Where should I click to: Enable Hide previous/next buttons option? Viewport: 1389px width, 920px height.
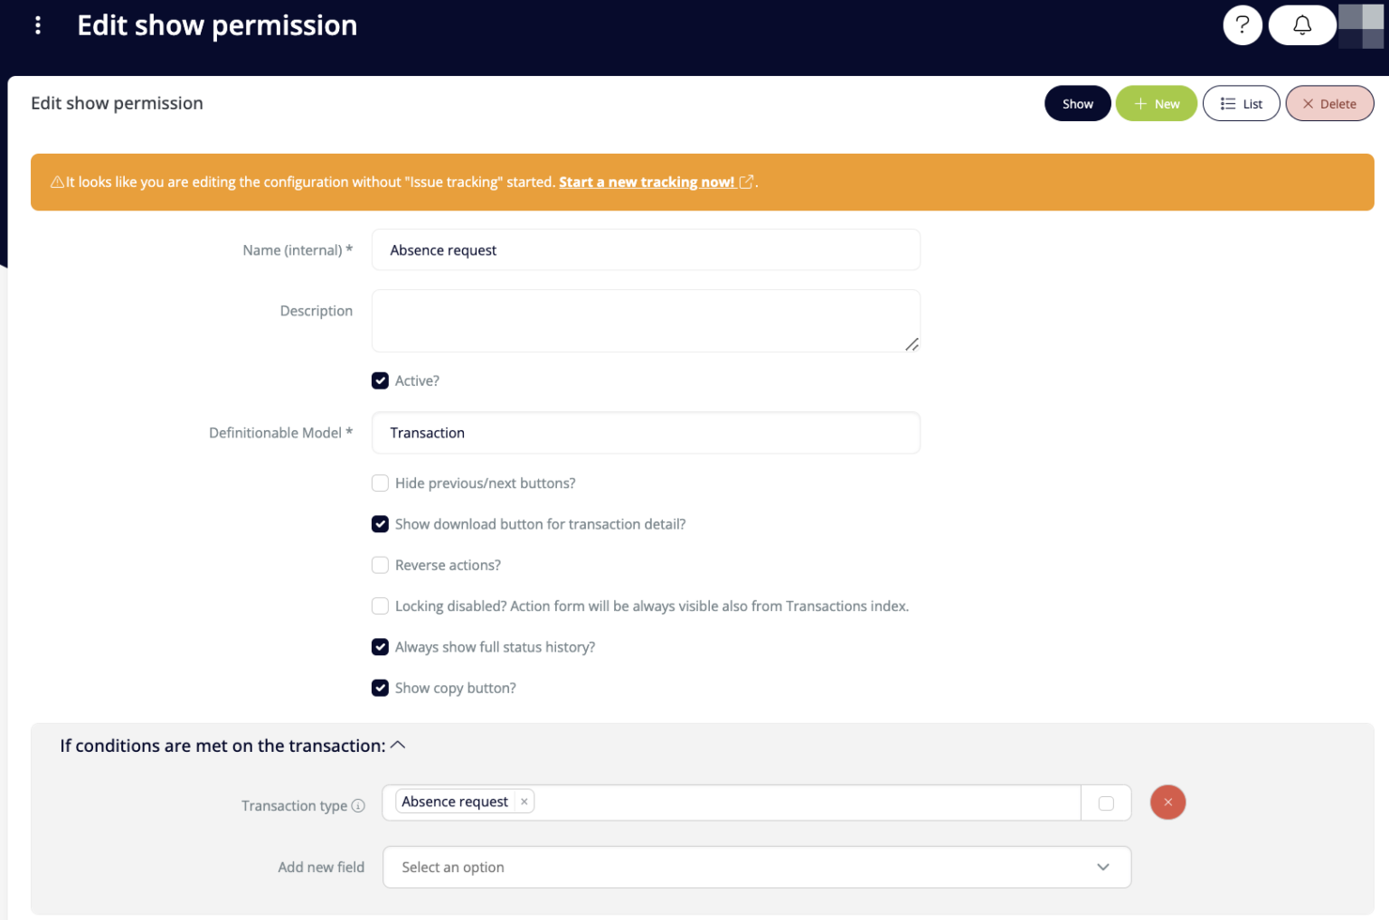tap(381, 483)
